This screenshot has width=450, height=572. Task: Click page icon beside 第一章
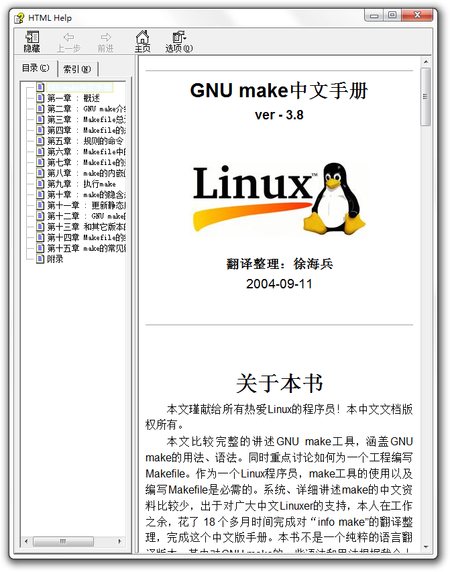coord(40,98)
